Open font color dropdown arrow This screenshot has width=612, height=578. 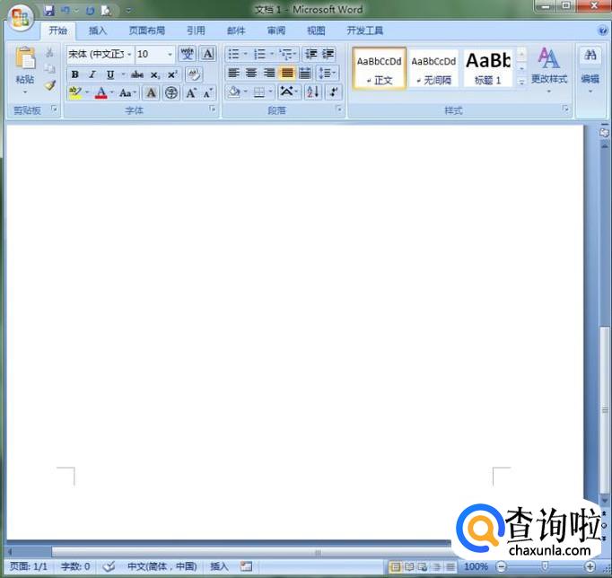112,92
